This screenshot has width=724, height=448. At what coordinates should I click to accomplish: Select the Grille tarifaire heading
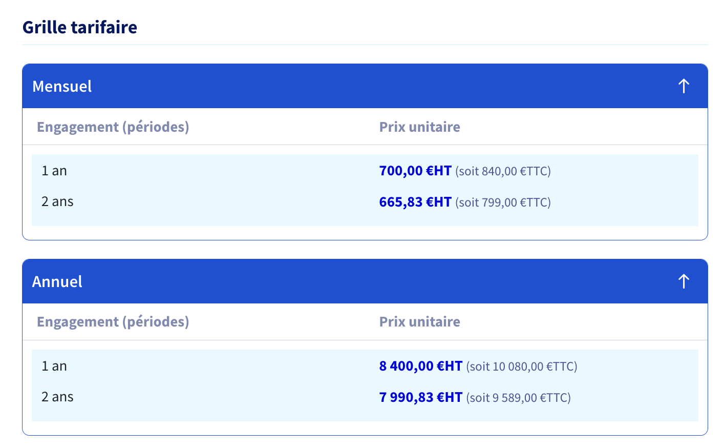[80, 27]
